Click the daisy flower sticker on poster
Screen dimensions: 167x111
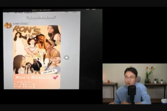coord(57,43)
